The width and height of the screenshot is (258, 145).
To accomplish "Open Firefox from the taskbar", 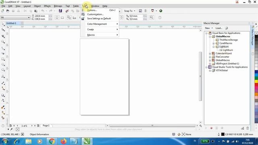I will [64, 141].
